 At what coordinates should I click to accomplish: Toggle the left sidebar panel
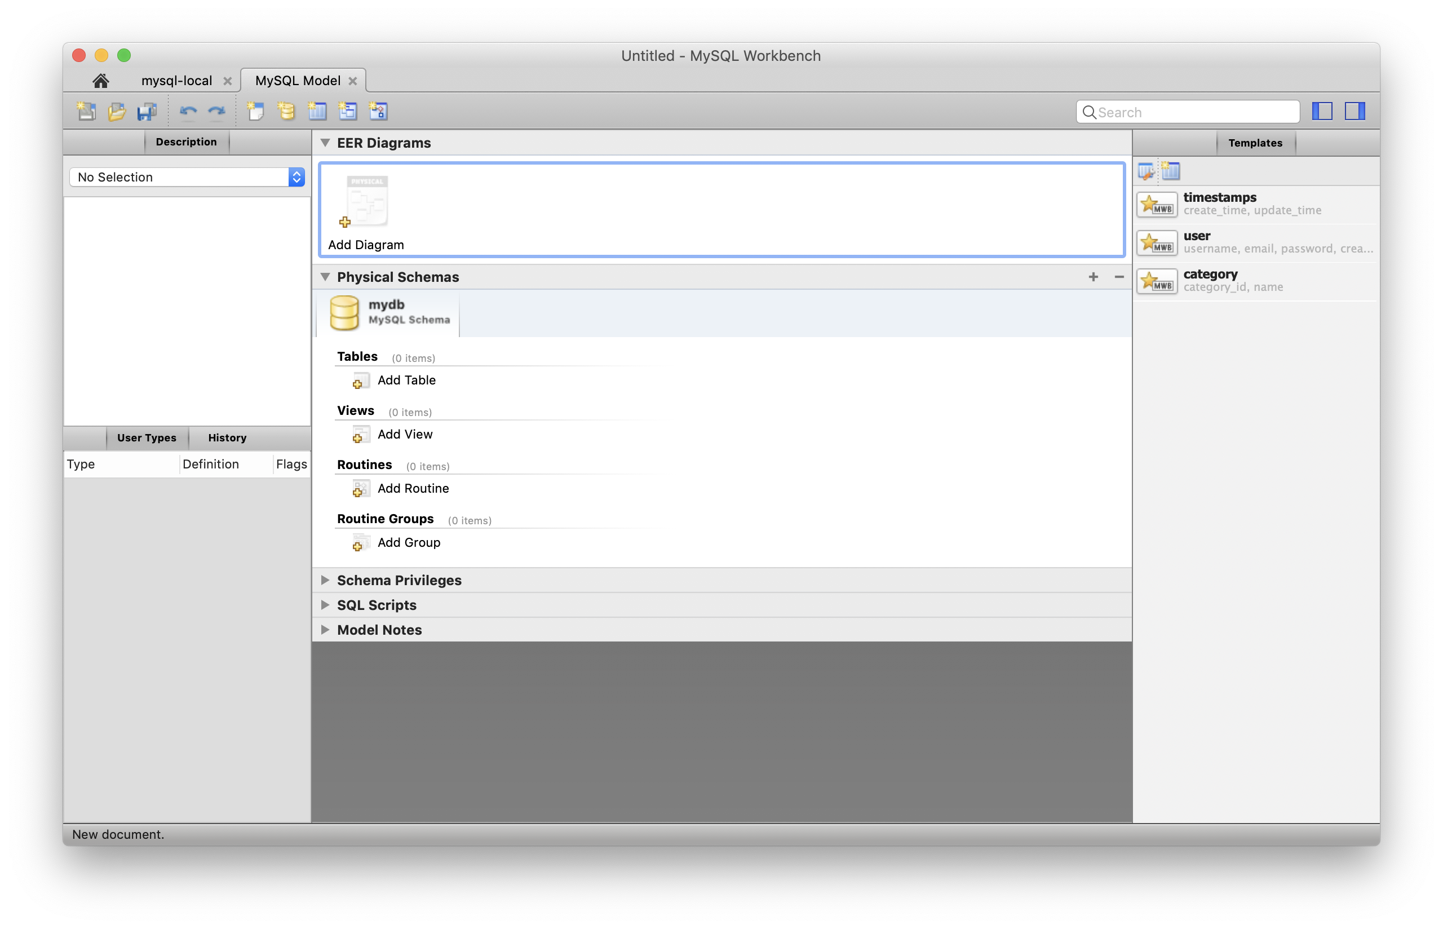[1322, 111]
